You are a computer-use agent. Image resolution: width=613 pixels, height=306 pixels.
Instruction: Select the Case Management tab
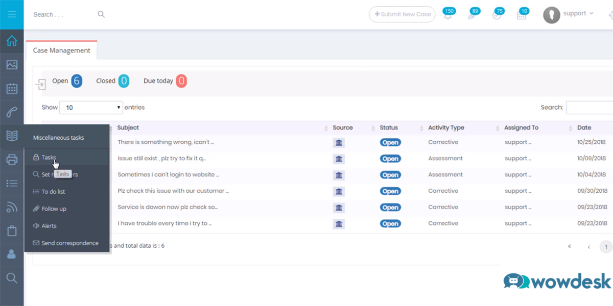[x=61, y=50]
